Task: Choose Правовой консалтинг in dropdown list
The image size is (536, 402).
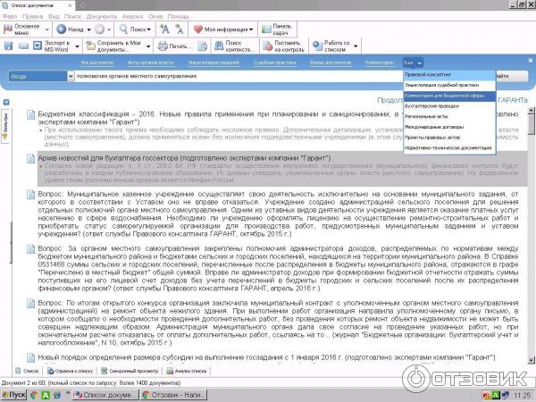Action: 449,74
